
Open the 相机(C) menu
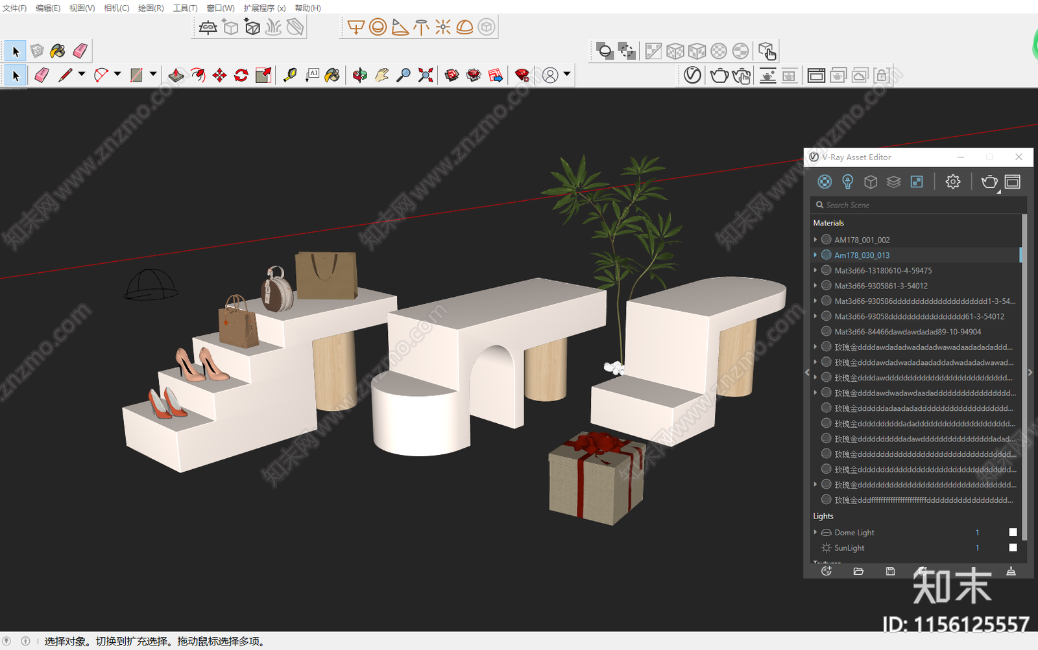click(117, 8)
